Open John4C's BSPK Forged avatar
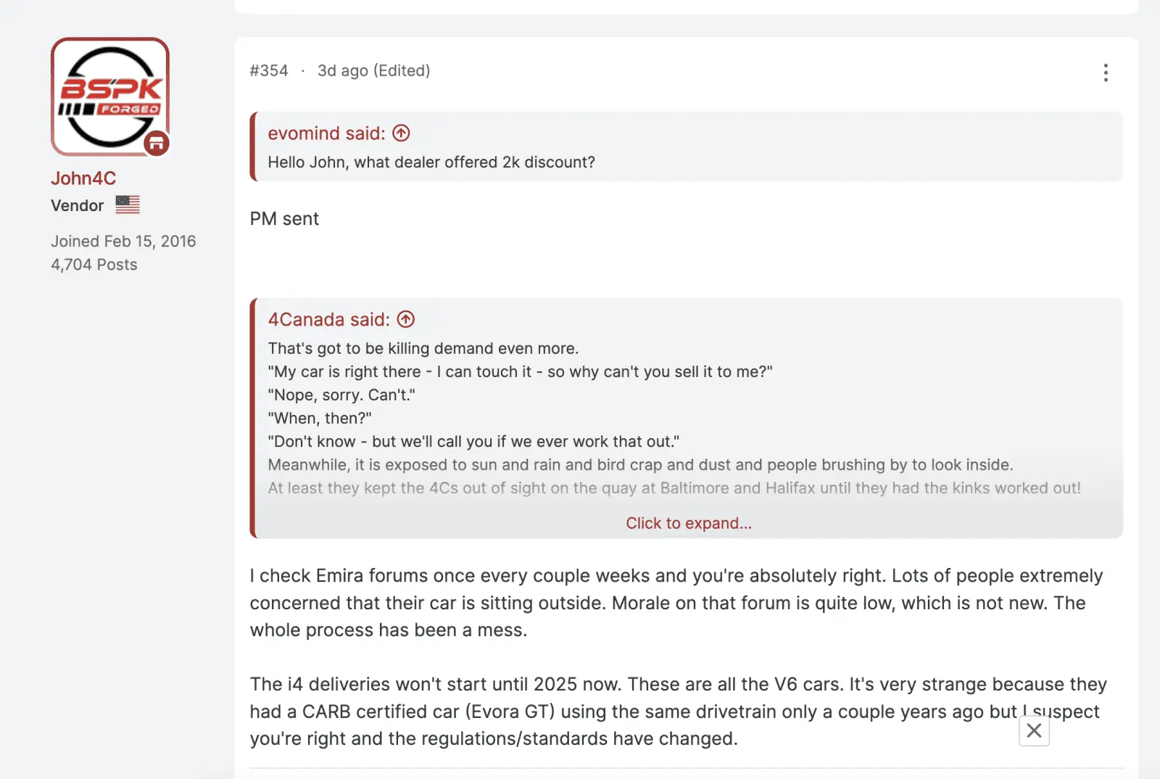 click(110, 96)
